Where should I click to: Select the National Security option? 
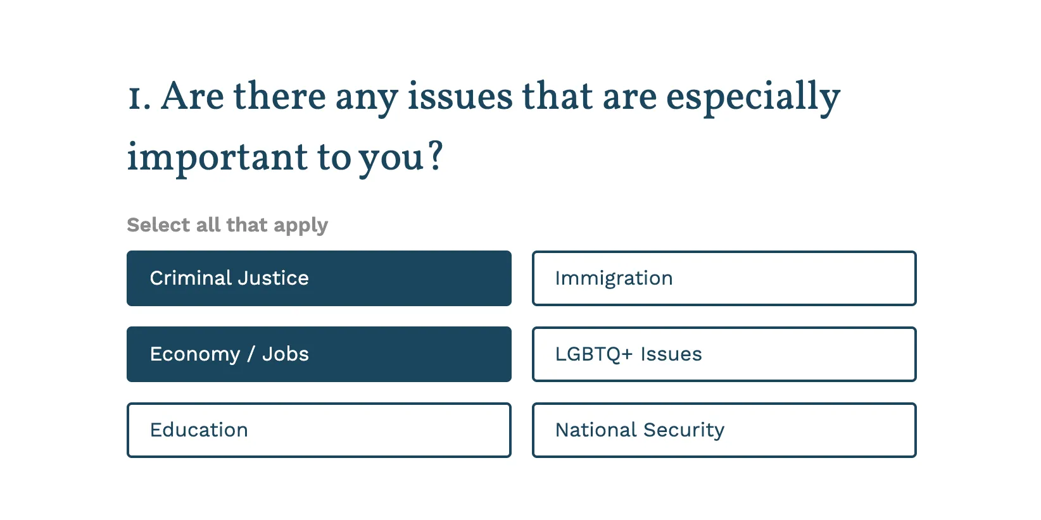pyautogui.click(x=724, y=430)
